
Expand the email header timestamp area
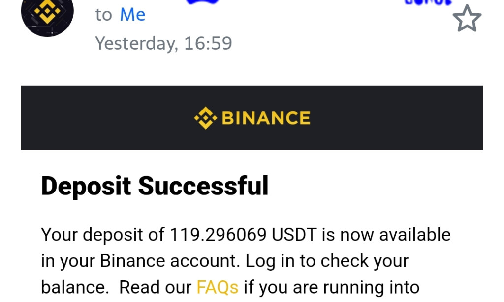164,43
